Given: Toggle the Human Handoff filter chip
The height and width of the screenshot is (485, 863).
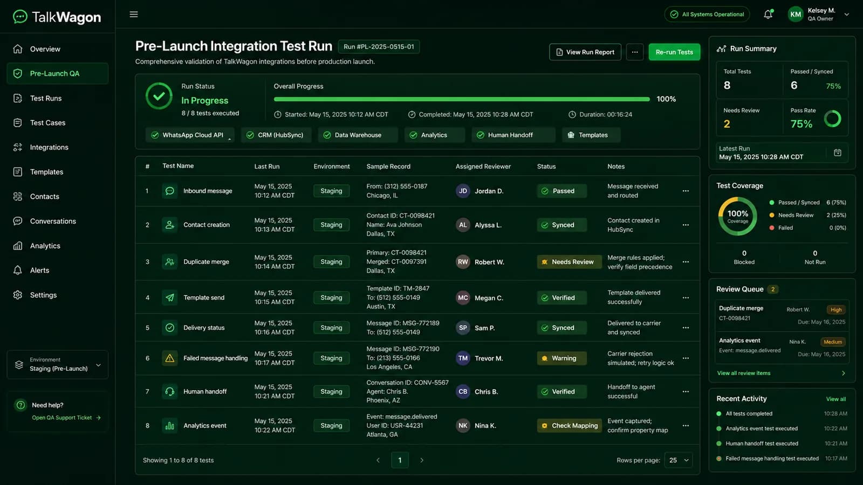Looking at the screenshot, I should click(x=513, y=135).
